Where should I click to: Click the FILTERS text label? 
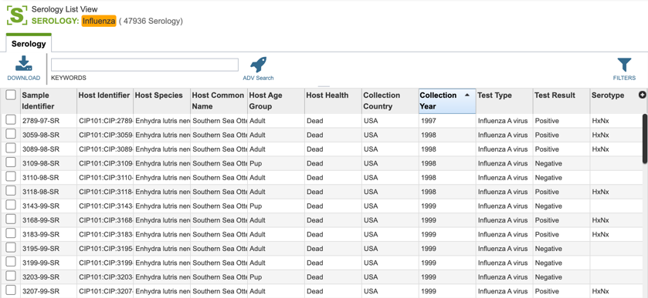(x=625, y=78)
